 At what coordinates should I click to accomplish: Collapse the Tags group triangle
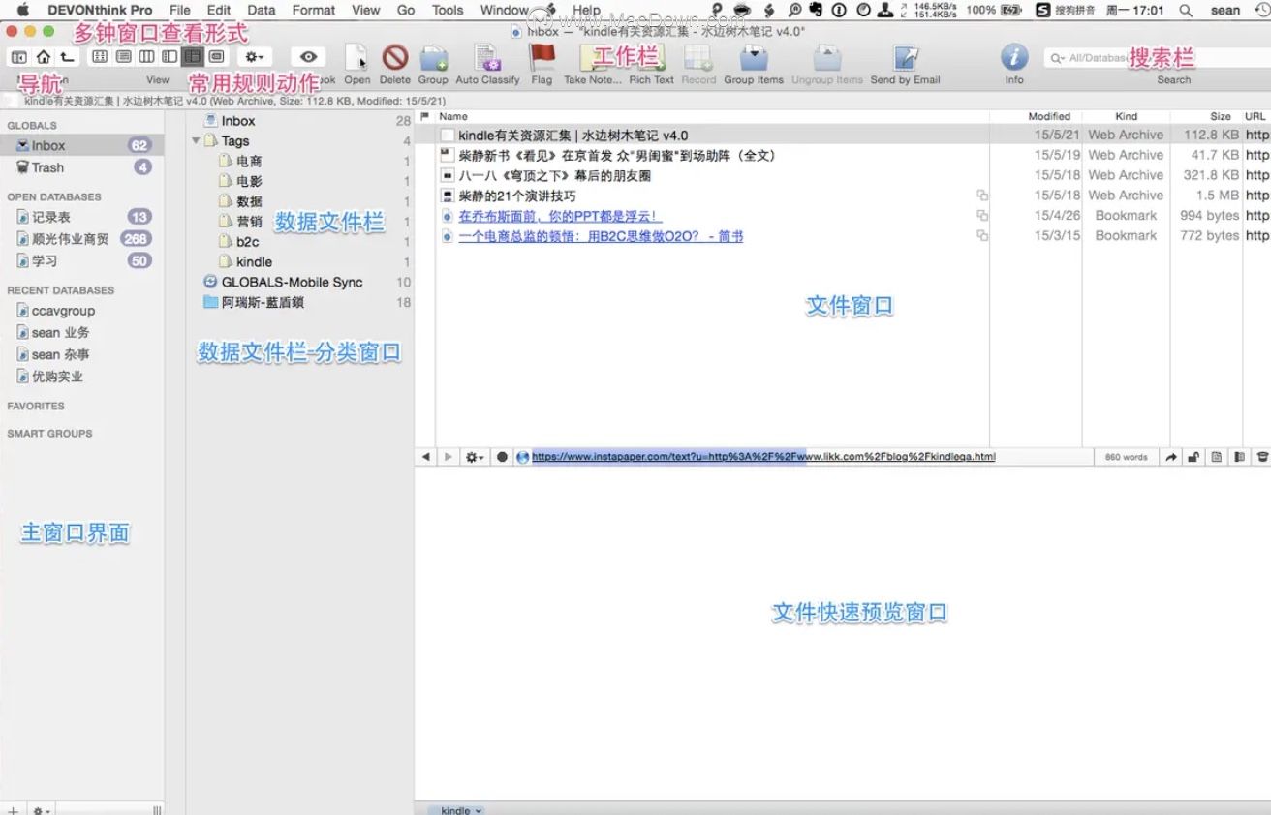(196, 141)
